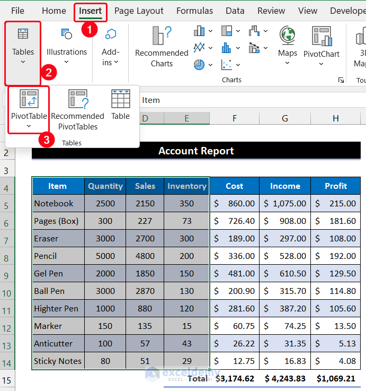Screen dimensions: 366x391
Task: Insert a column or bar chart
Action: point(199,31)
